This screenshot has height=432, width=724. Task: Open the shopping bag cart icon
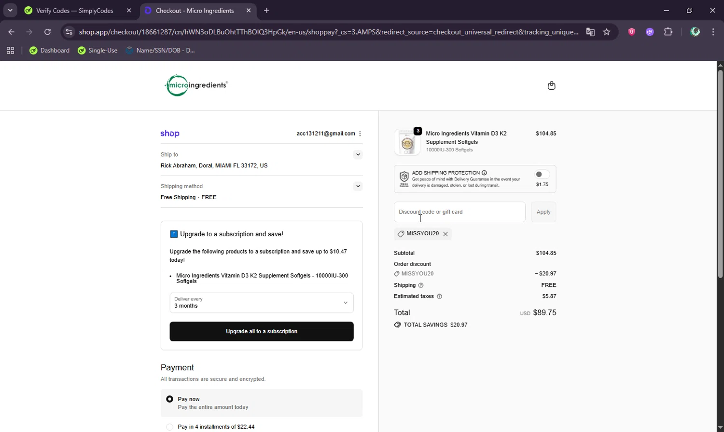[x=552, y=86]
